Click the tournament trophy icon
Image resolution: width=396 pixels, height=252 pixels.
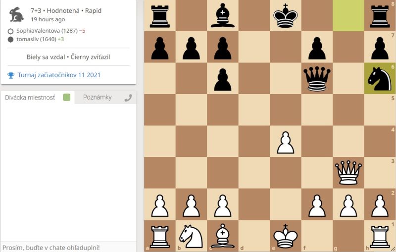(11, 75)
